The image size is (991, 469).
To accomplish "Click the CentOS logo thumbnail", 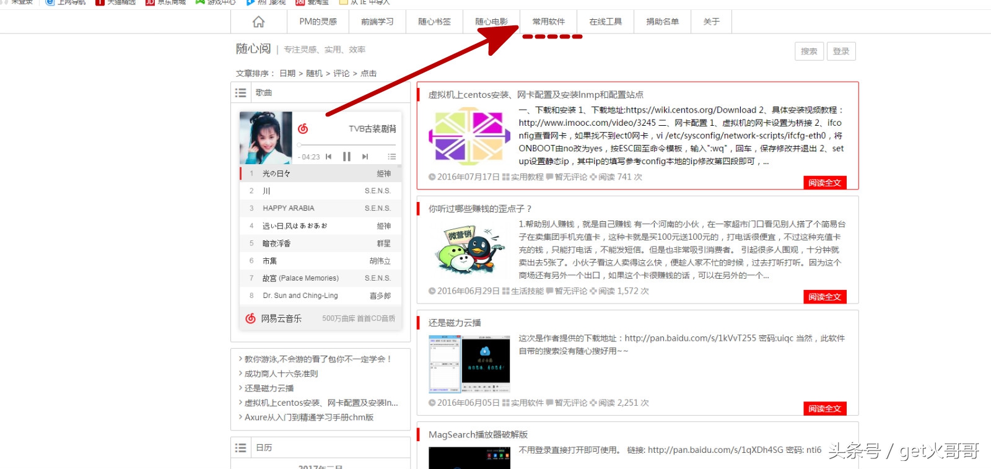I will [x=469, y=136].
